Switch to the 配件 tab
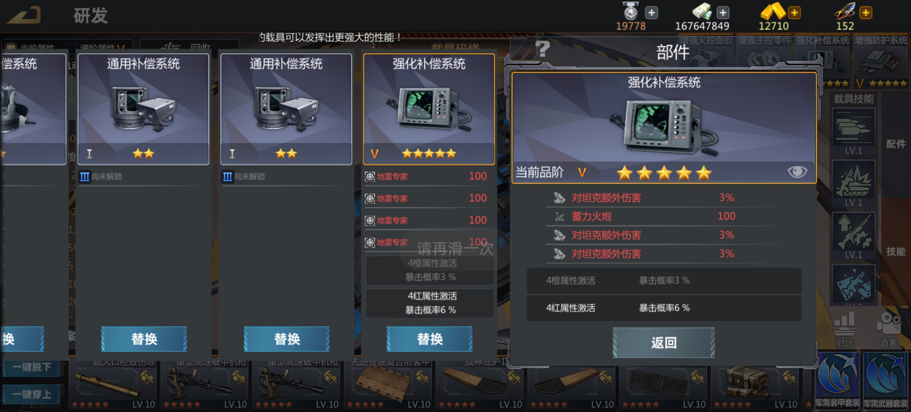Viewport: 911px width, 412px height. (x=896, y=144)
